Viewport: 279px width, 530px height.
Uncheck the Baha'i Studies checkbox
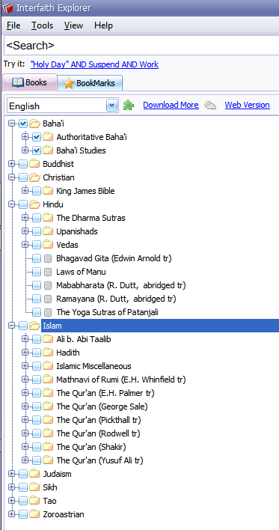pos(37,150)
